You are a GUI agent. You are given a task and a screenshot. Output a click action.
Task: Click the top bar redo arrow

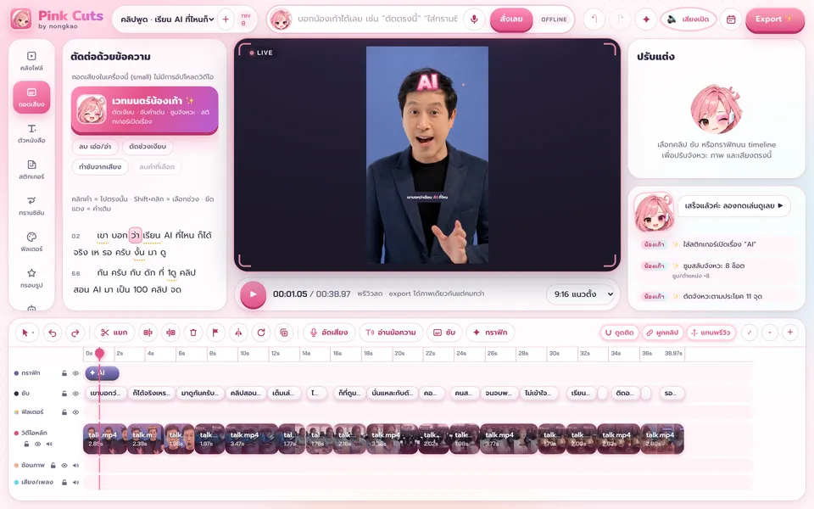(621, 20)
